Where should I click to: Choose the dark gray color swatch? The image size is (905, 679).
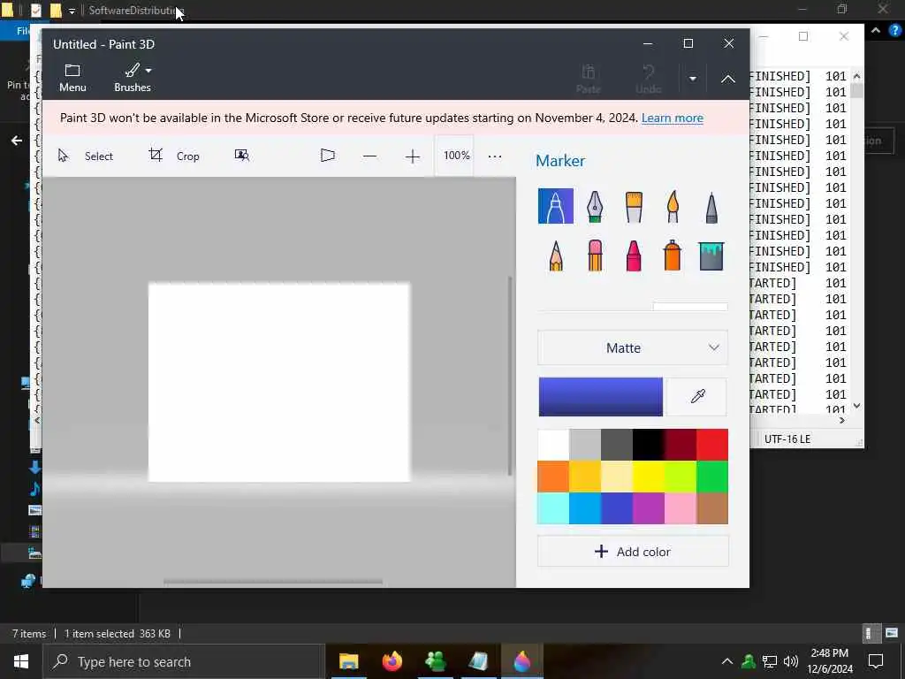[616, 445]
